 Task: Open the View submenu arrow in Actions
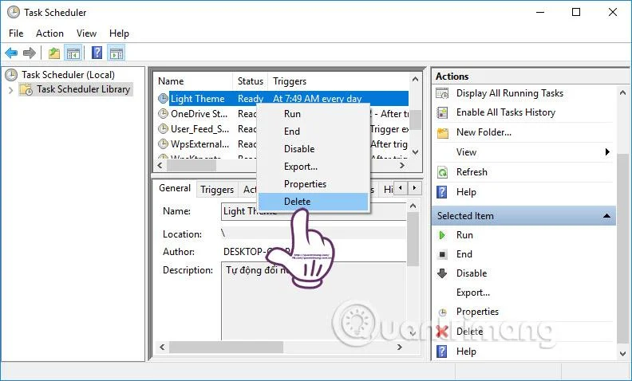click(607, 151)
